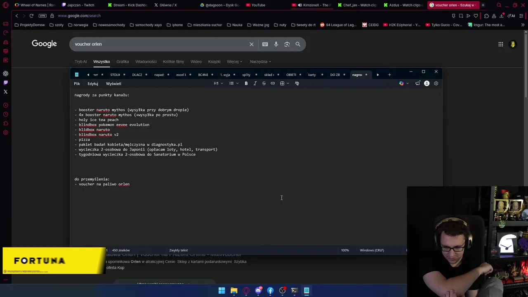The height and width of the screenshot is (297, 528).
Task: Reload the browser page
Action: 31,16
